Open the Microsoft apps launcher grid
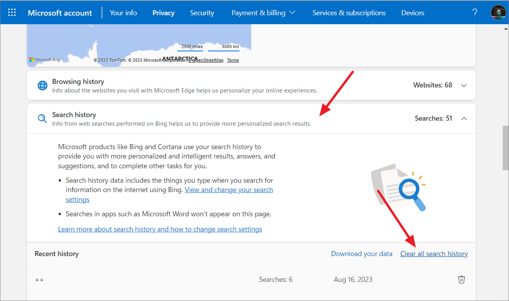509x301 pixels. coord(12,12)
